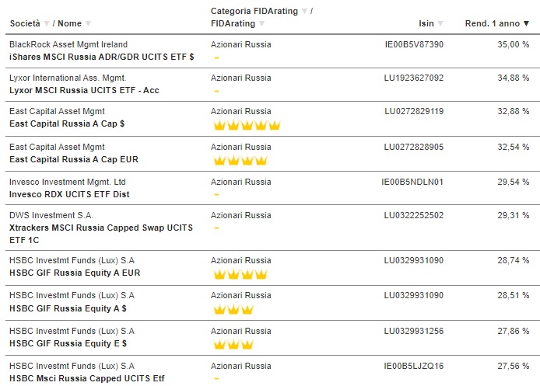
Task: Sort by Isin column arrow
Action: click(440, 24)
